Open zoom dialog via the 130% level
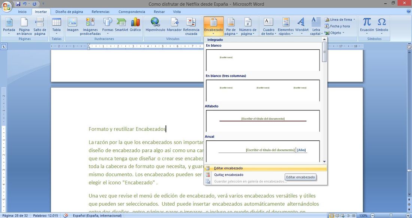The height and width of the screenshot is (218, 412). pyautogui.click(x=363, y=216)
